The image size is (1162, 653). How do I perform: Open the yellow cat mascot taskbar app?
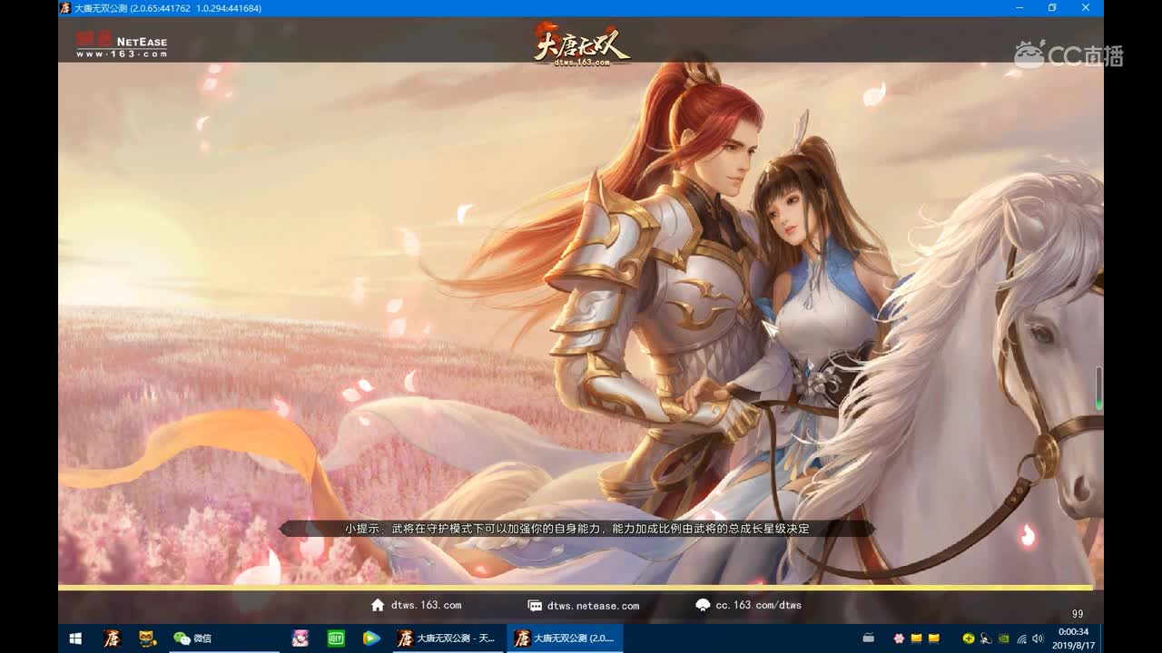[146, 638]
